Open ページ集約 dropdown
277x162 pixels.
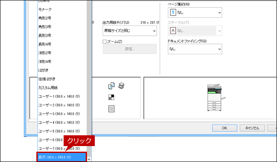tap(195, 12)
